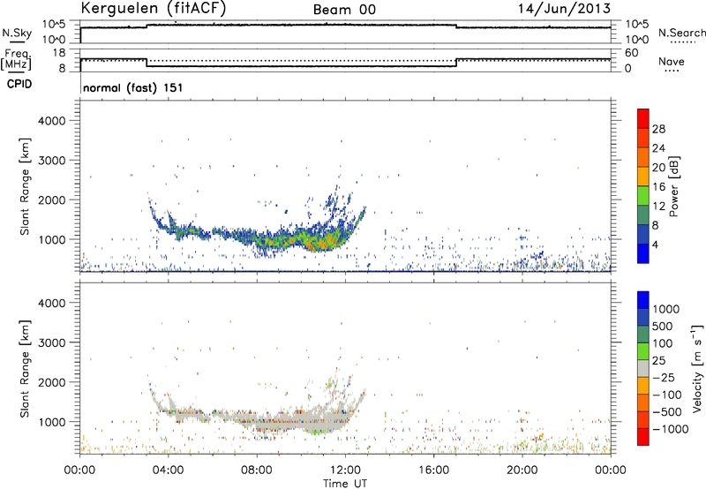706x489 pixels.
Task: Click 'Time UT' axis label
Action: (x=345, y=483)
